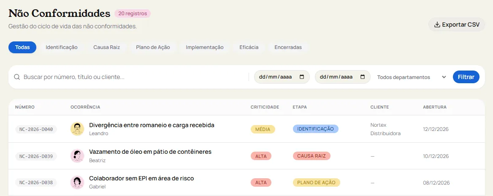Click the Filtrar button
493x196 pixels.
[x=466, y=77]
